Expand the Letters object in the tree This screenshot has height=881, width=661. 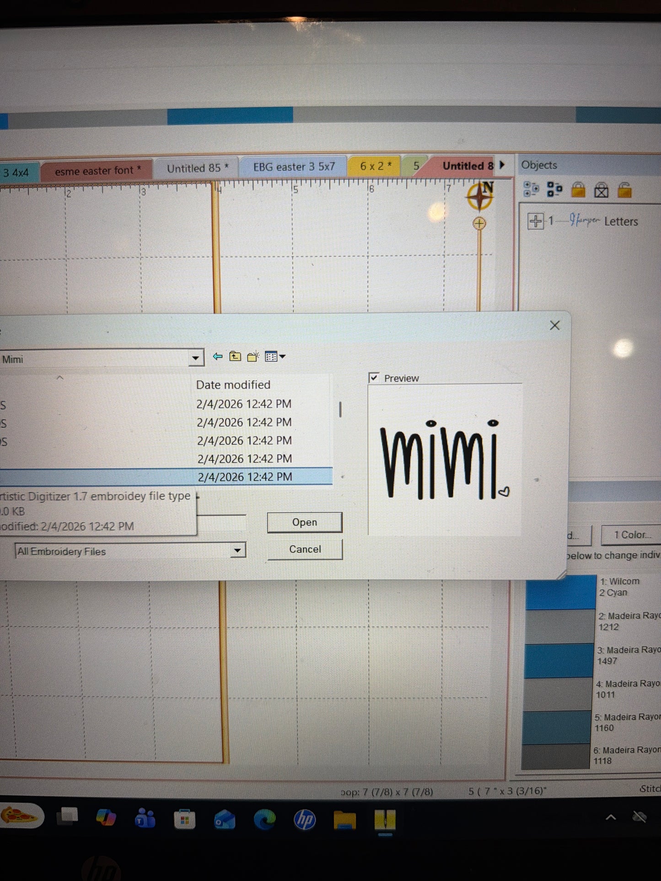[535, 221]
